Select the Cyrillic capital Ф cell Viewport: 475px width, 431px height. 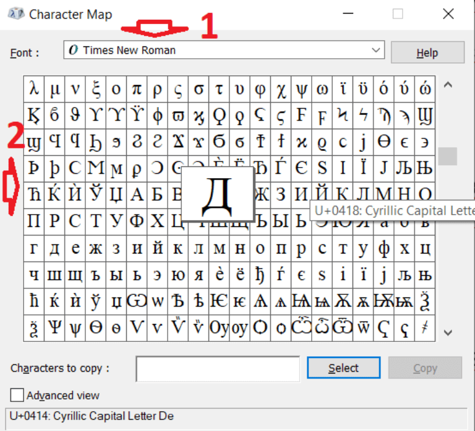click(137, 222)
